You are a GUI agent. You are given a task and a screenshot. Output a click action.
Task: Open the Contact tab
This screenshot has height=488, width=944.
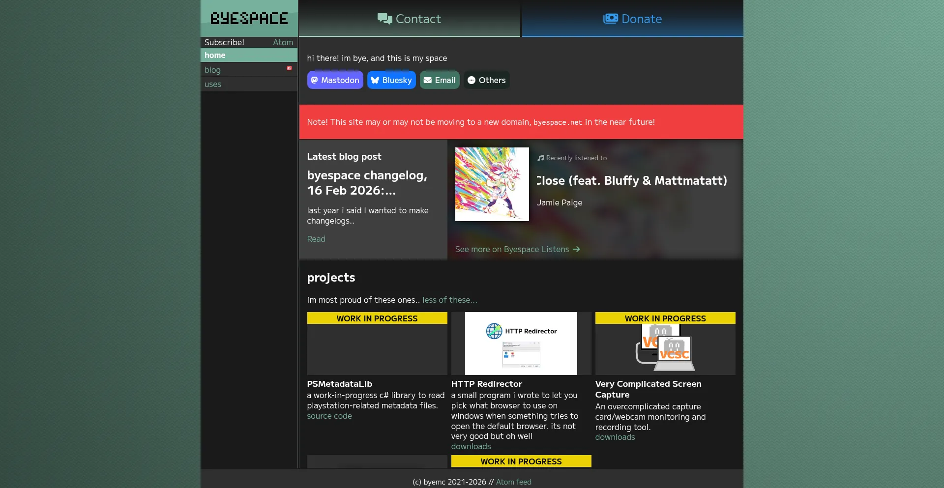click(409, 19)
